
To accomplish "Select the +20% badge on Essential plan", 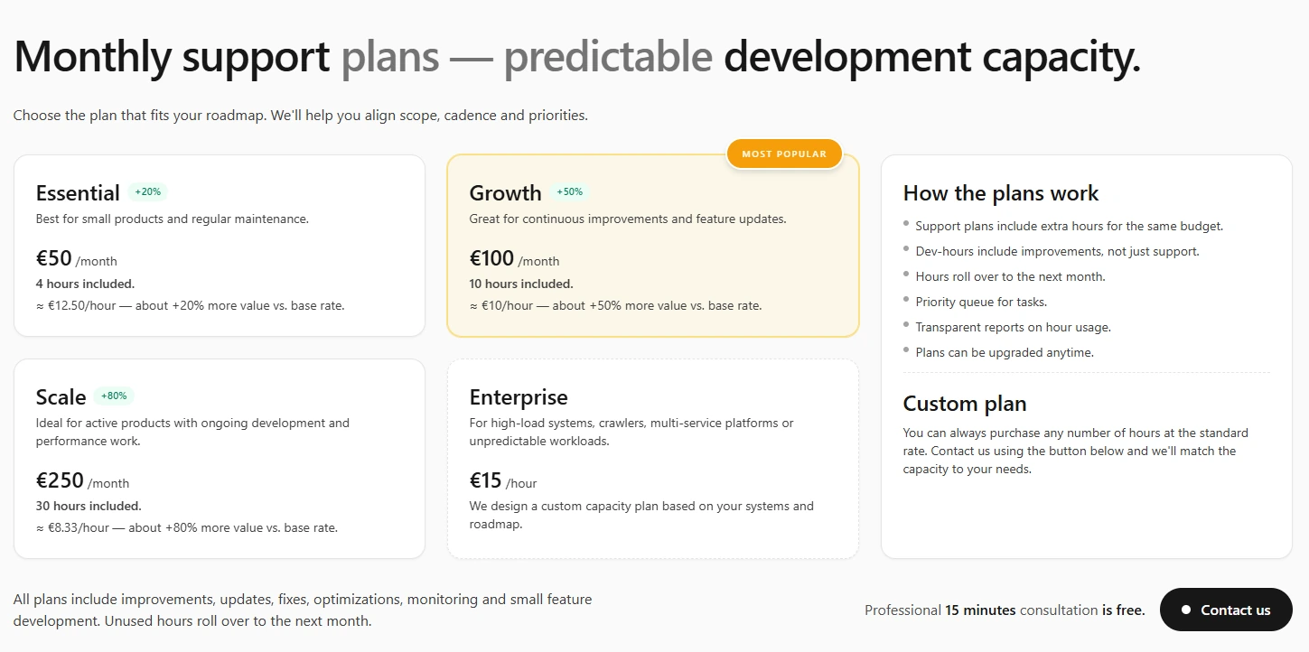I will point(148,191).
